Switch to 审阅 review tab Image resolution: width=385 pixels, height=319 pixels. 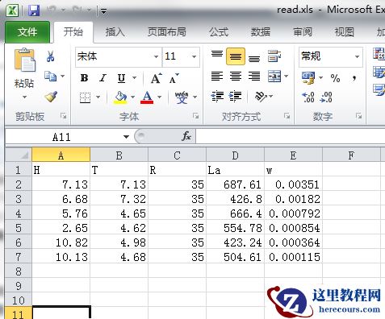(303, 32)
